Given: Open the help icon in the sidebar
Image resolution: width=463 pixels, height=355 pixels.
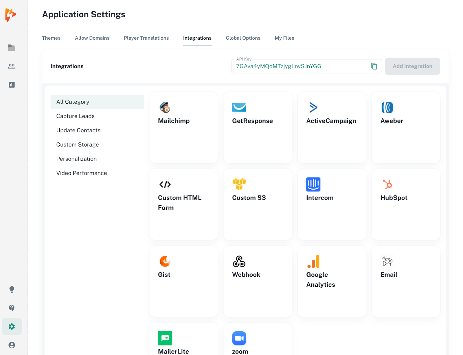Looking at the screenshot, I should pos(12,308).
